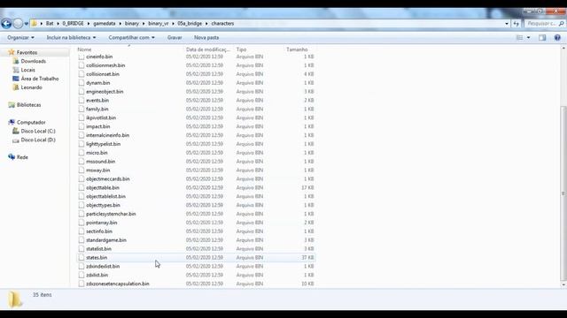The image size is (567, 318).
Task: Select the engineobject.bin file icon
Action: pos(82,92)
